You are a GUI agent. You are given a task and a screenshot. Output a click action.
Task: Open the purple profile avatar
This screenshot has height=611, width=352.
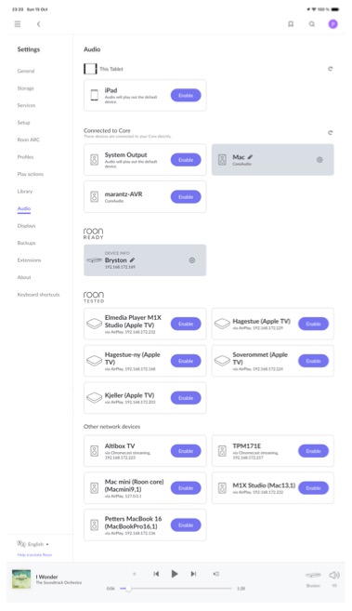point(332,24)
